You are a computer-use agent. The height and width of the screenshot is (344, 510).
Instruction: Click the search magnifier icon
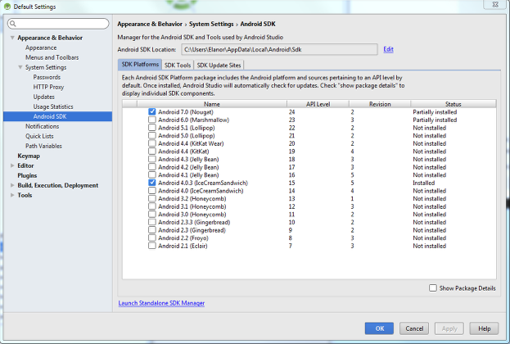[x=12, y=24]
